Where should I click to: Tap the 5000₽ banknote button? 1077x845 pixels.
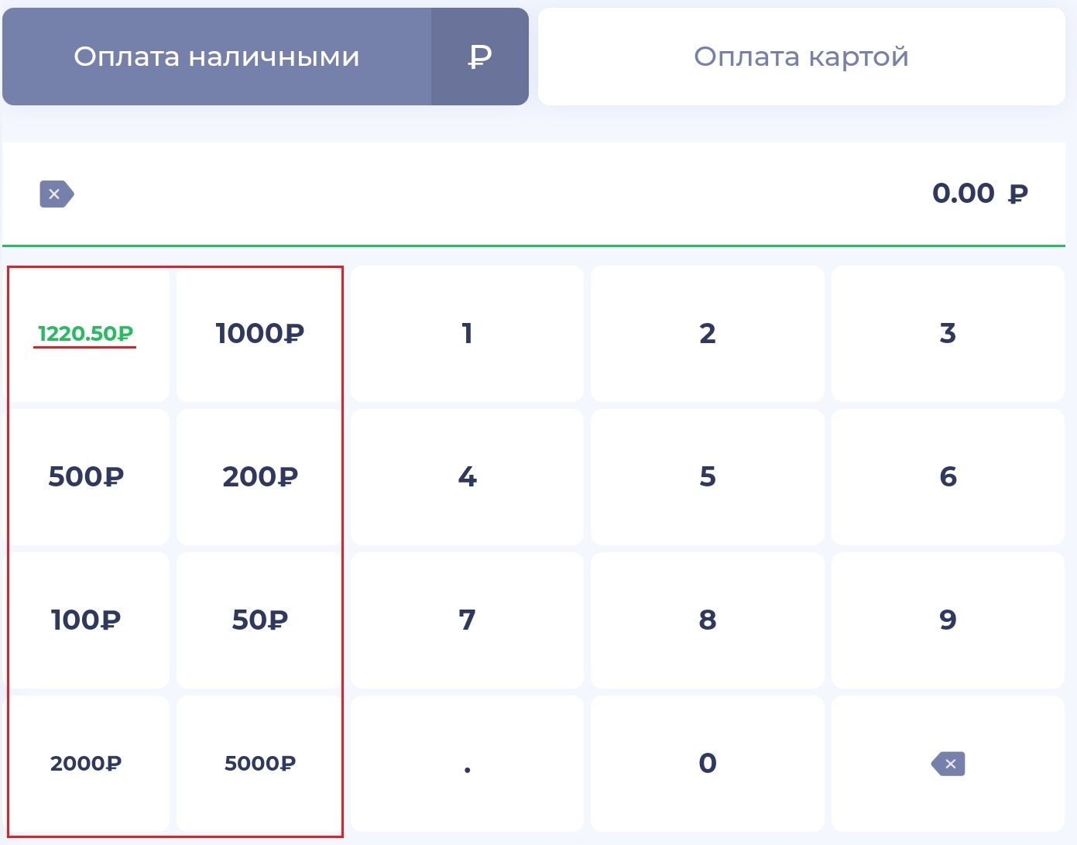click(260, 764)
